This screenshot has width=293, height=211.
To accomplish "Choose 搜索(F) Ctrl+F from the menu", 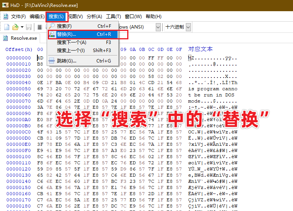I will click(83, 26).
